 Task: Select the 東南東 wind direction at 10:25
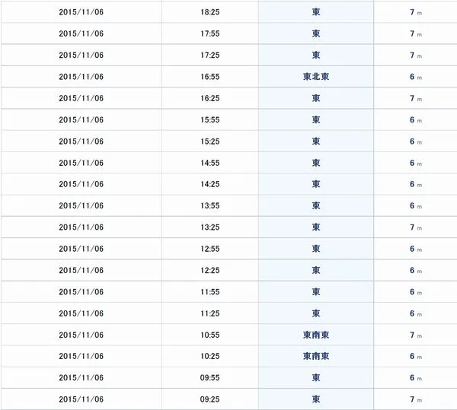tap(316, 356)
